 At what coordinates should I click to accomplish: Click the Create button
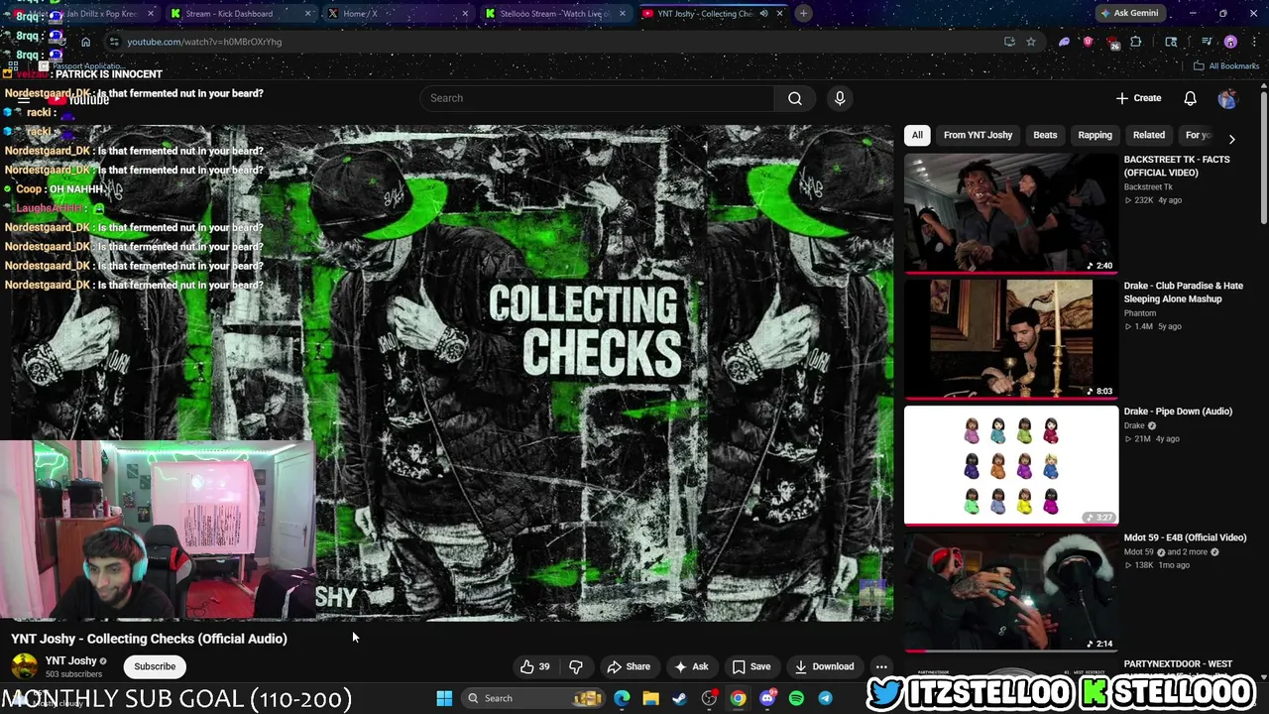pyautogui.click(x=1138, y=98)
